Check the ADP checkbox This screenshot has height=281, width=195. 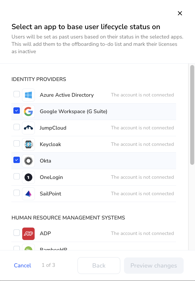tap(17, 233)
